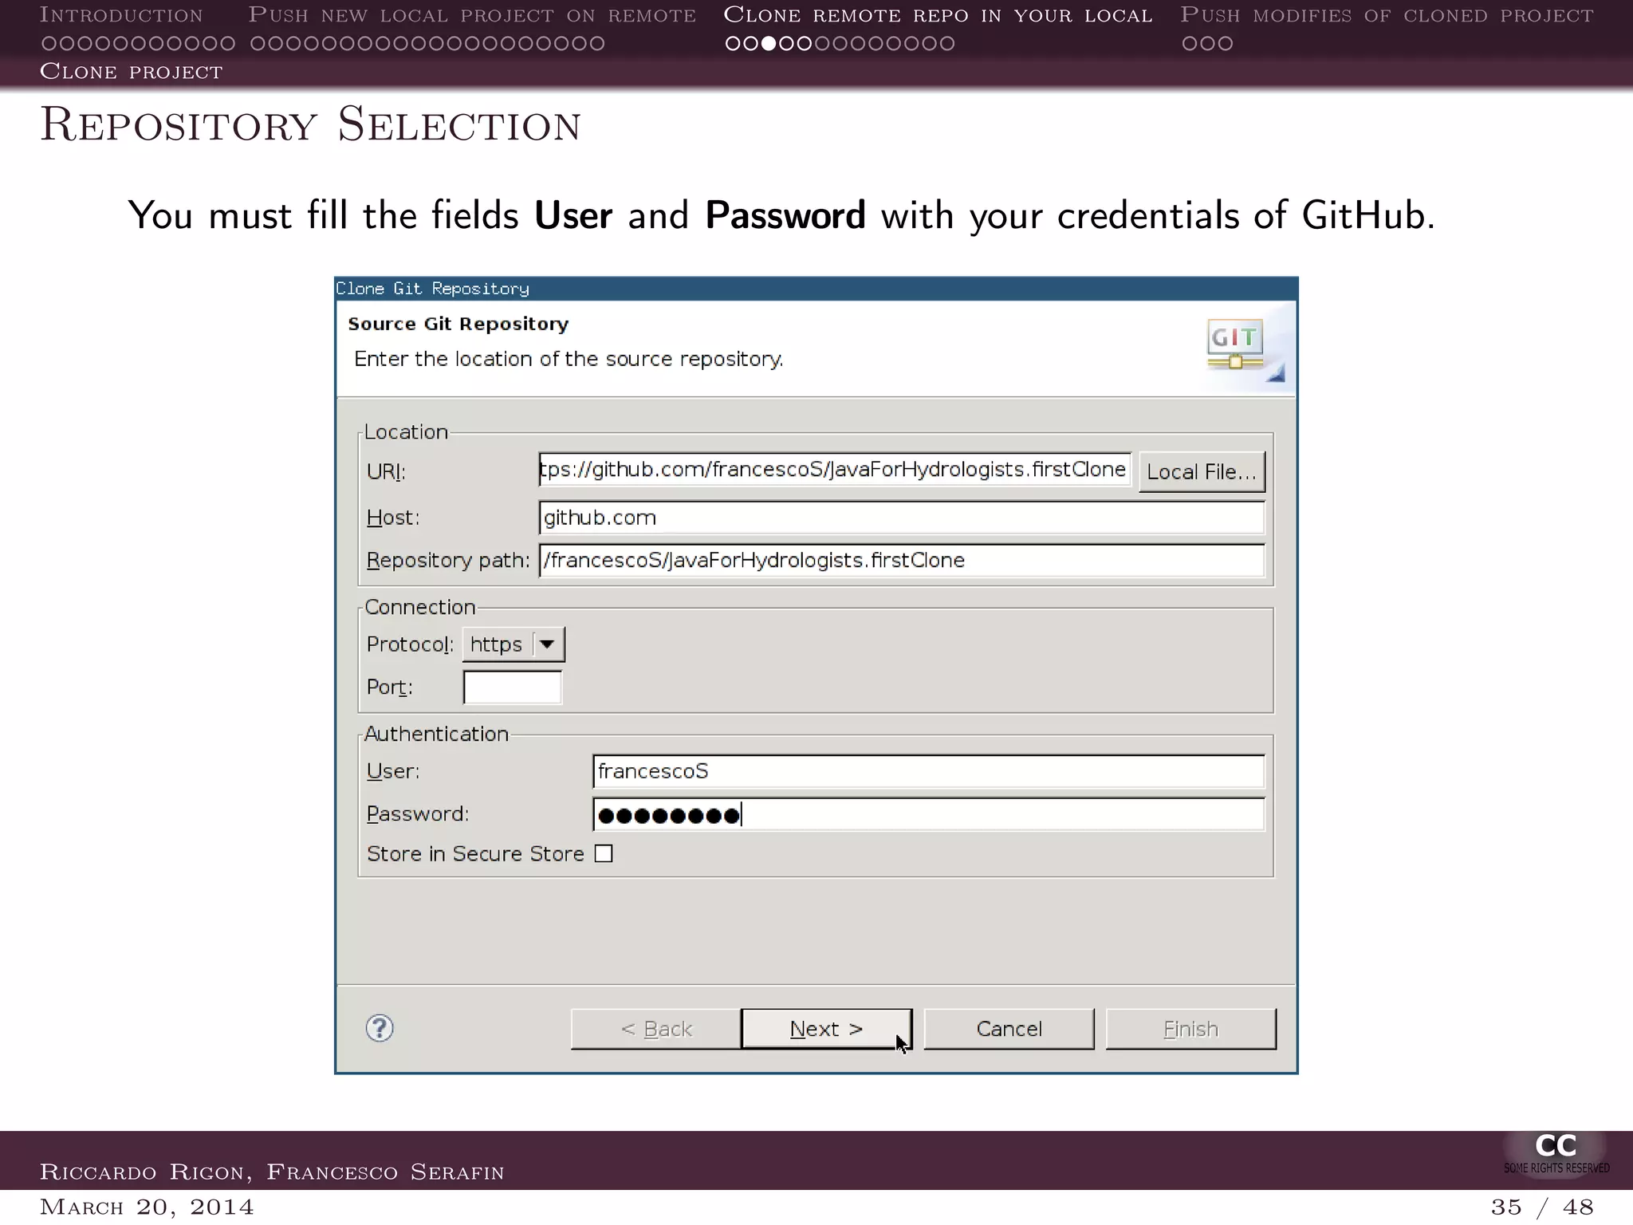Click the Connection group label
Viewport: 1633px width, 1225px height.
tap(419, 607)
